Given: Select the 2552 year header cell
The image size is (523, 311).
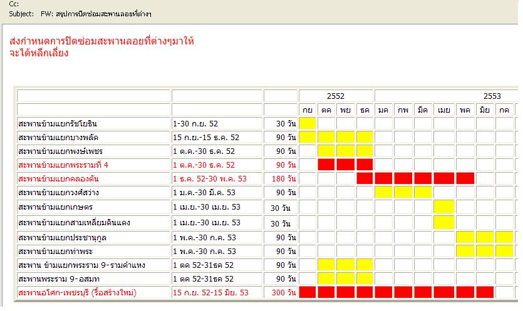Looking at the screenshot, I should [335, 96].
